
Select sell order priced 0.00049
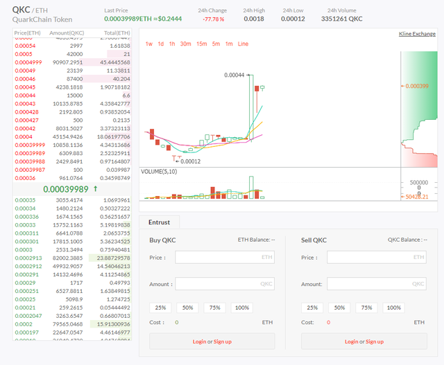tap(72, 71)
